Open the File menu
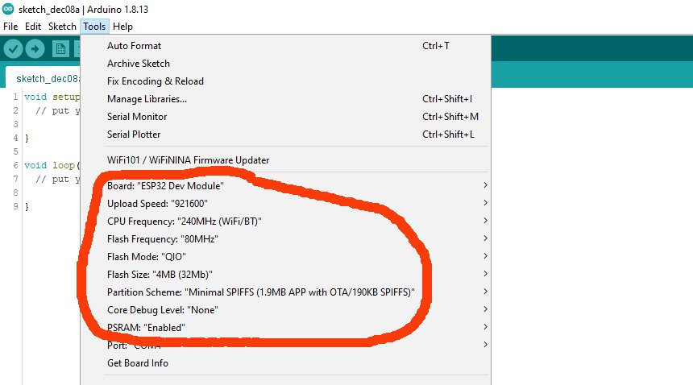 tap(10, 27)
